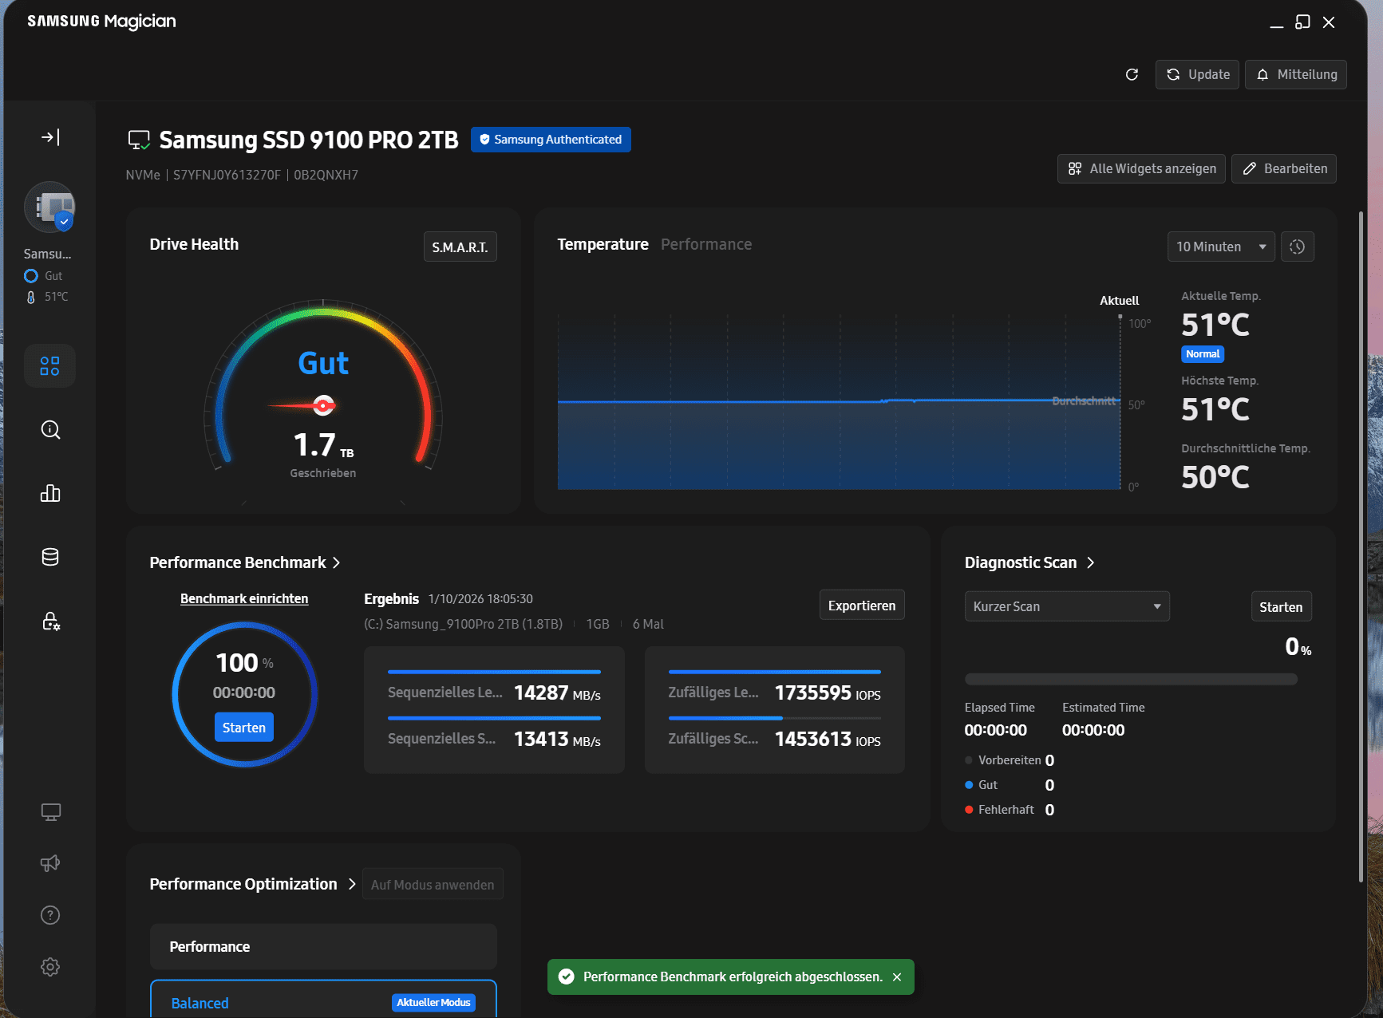Click the firmware version 0B2QNXH7
The width and height of the screenshot is (1383, 1018).
pos(326,175)
